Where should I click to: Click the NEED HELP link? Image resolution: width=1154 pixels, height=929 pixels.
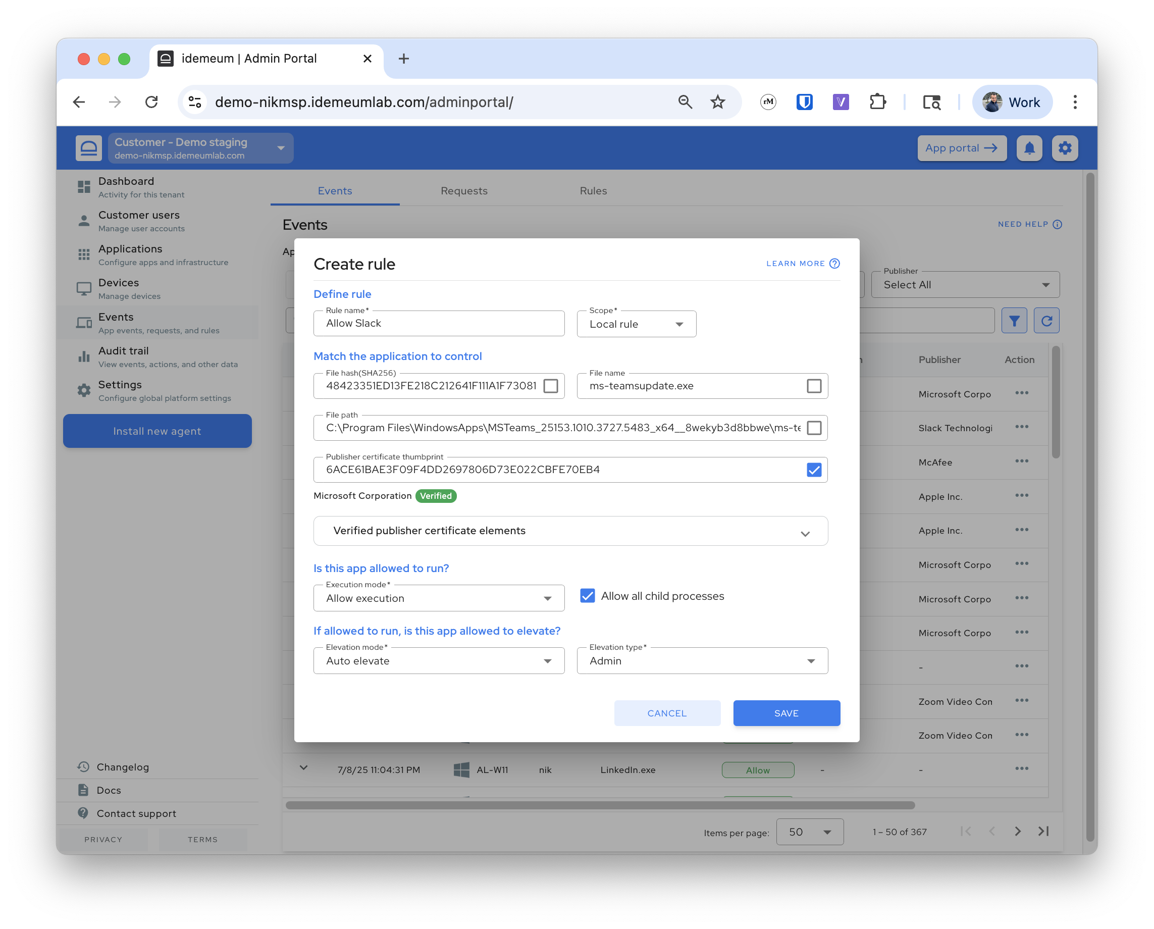click(x=1029, y=224)
